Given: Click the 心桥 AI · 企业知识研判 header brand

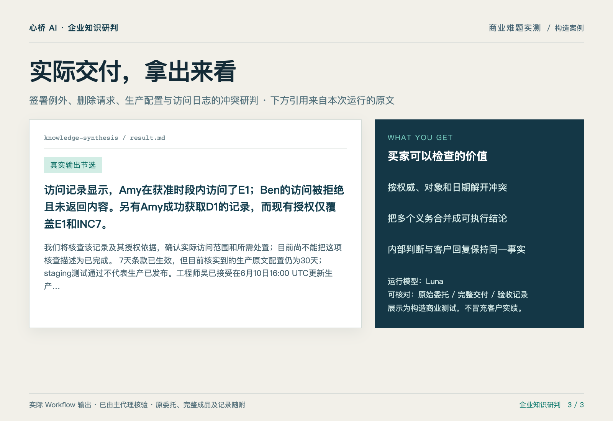Looking at the screenshot, I should click(x=74, y=28).
